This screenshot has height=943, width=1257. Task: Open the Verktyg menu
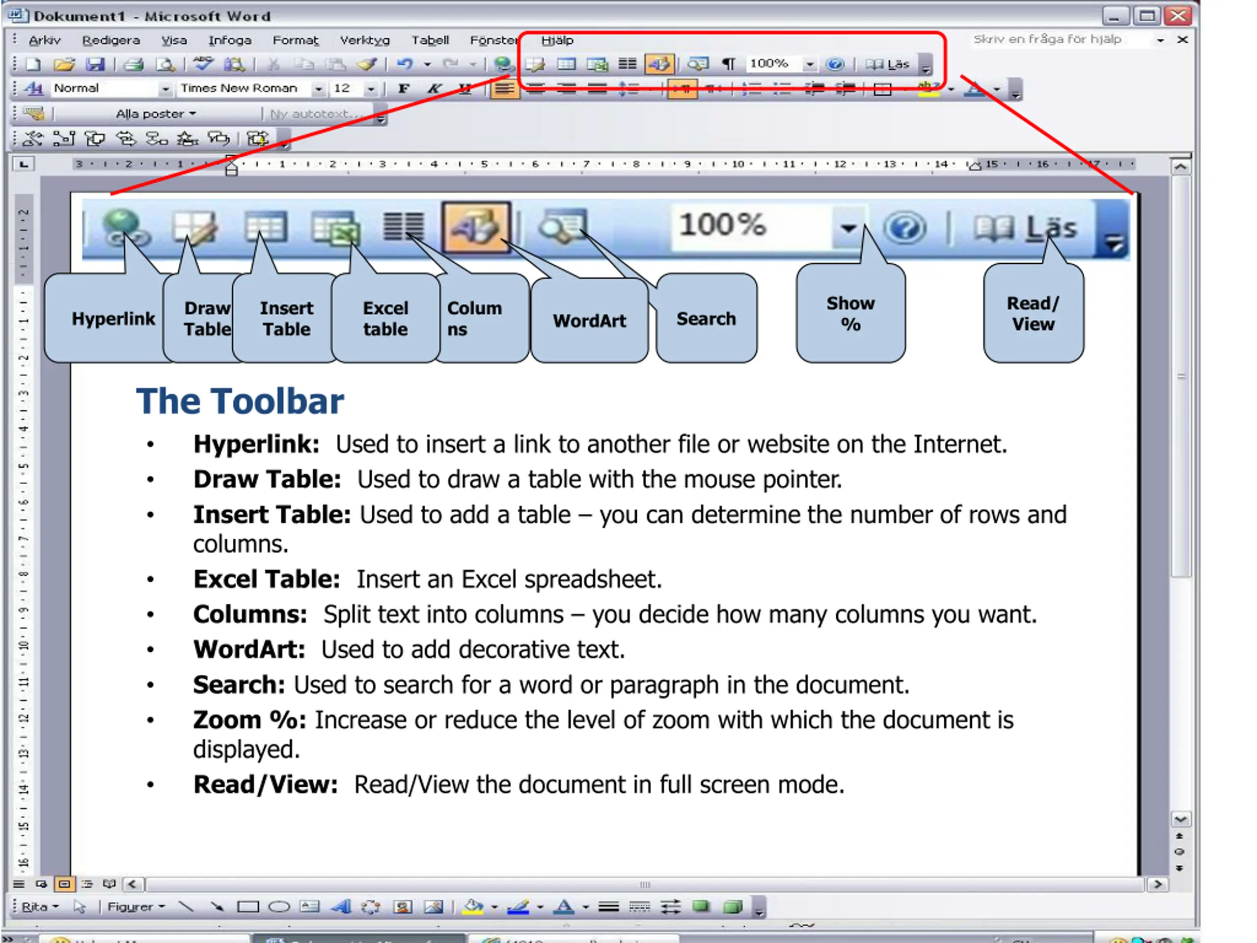(365, 40)
